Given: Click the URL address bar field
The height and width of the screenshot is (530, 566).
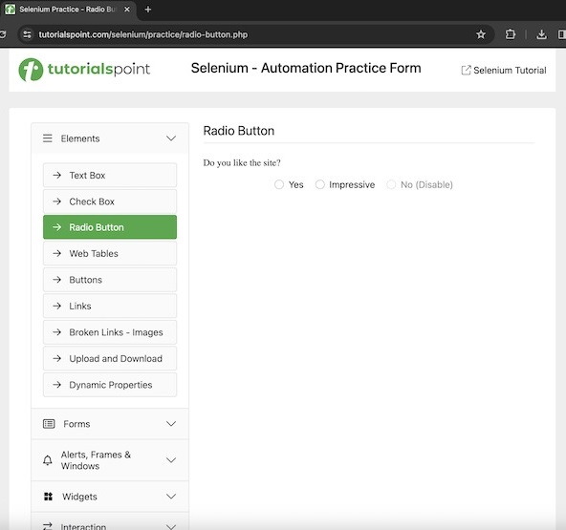Looking at the screenshot, I should [x=252, y=34].
